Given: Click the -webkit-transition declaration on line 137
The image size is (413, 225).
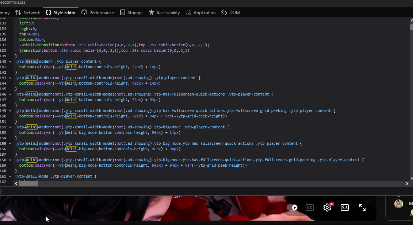Looking at the screenshot, I should (x=114, y=45).
